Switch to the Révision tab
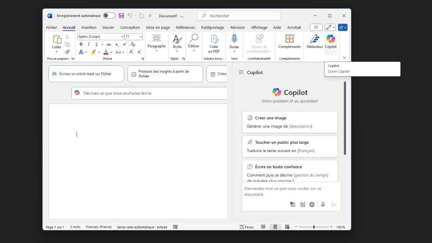Screen dimensions: 432x243 pos(238,27)
